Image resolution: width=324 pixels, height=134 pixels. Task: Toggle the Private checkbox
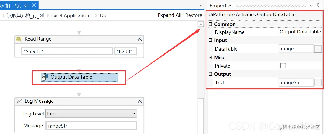pyautogui.click(x=283, y=66)
